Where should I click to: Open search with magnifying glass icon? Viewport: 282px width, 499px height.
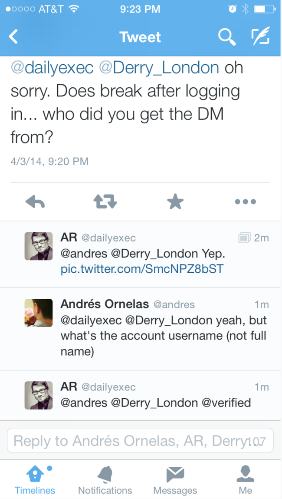click(226, 36)
